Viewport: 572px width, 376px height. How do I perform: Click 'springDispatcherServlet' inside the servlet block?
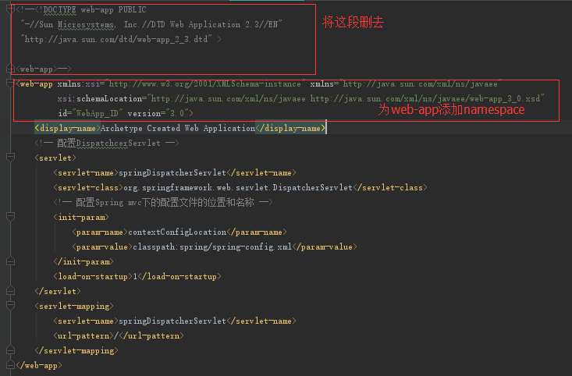pyautogui.click(x=172, y=172)
